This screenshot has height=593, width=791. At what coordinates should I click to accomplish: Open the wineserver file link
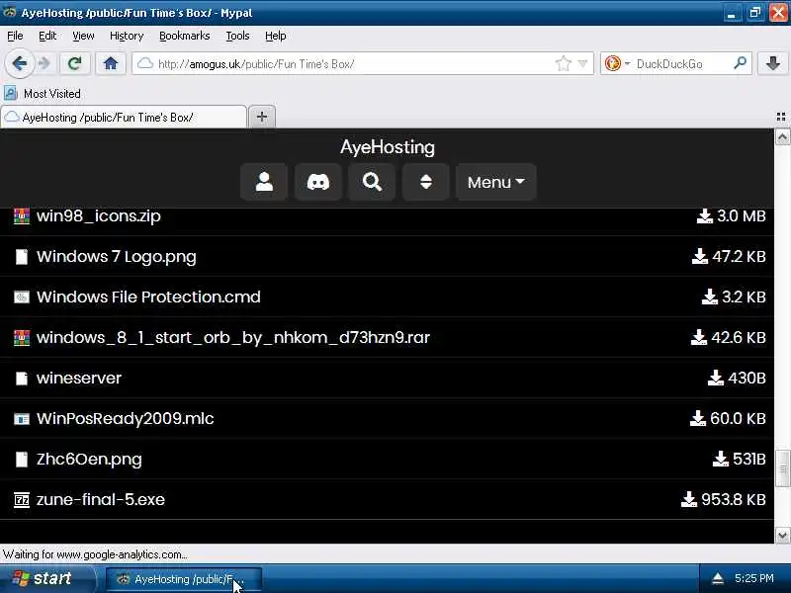pyautogui.click(x=79, y=378)
